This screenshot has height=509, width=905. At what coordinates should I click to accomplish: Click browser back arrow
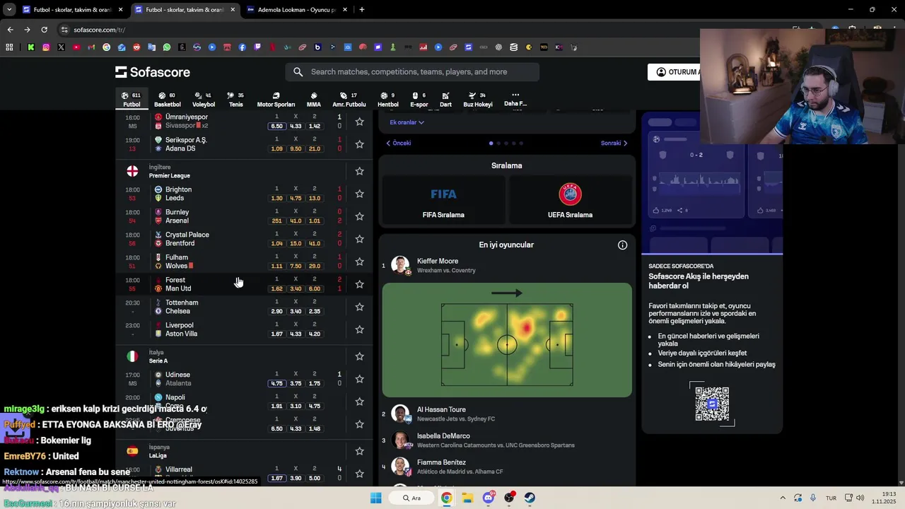tap(10, 30)
